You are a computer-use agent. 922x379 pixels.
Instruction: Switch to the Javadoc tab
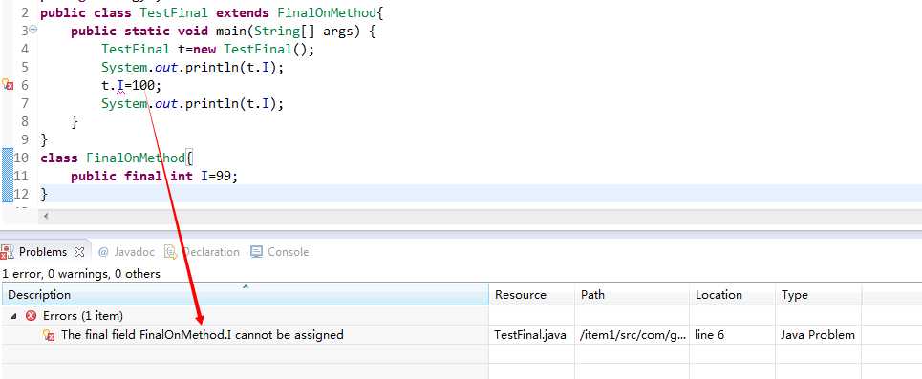pos(126,252)
